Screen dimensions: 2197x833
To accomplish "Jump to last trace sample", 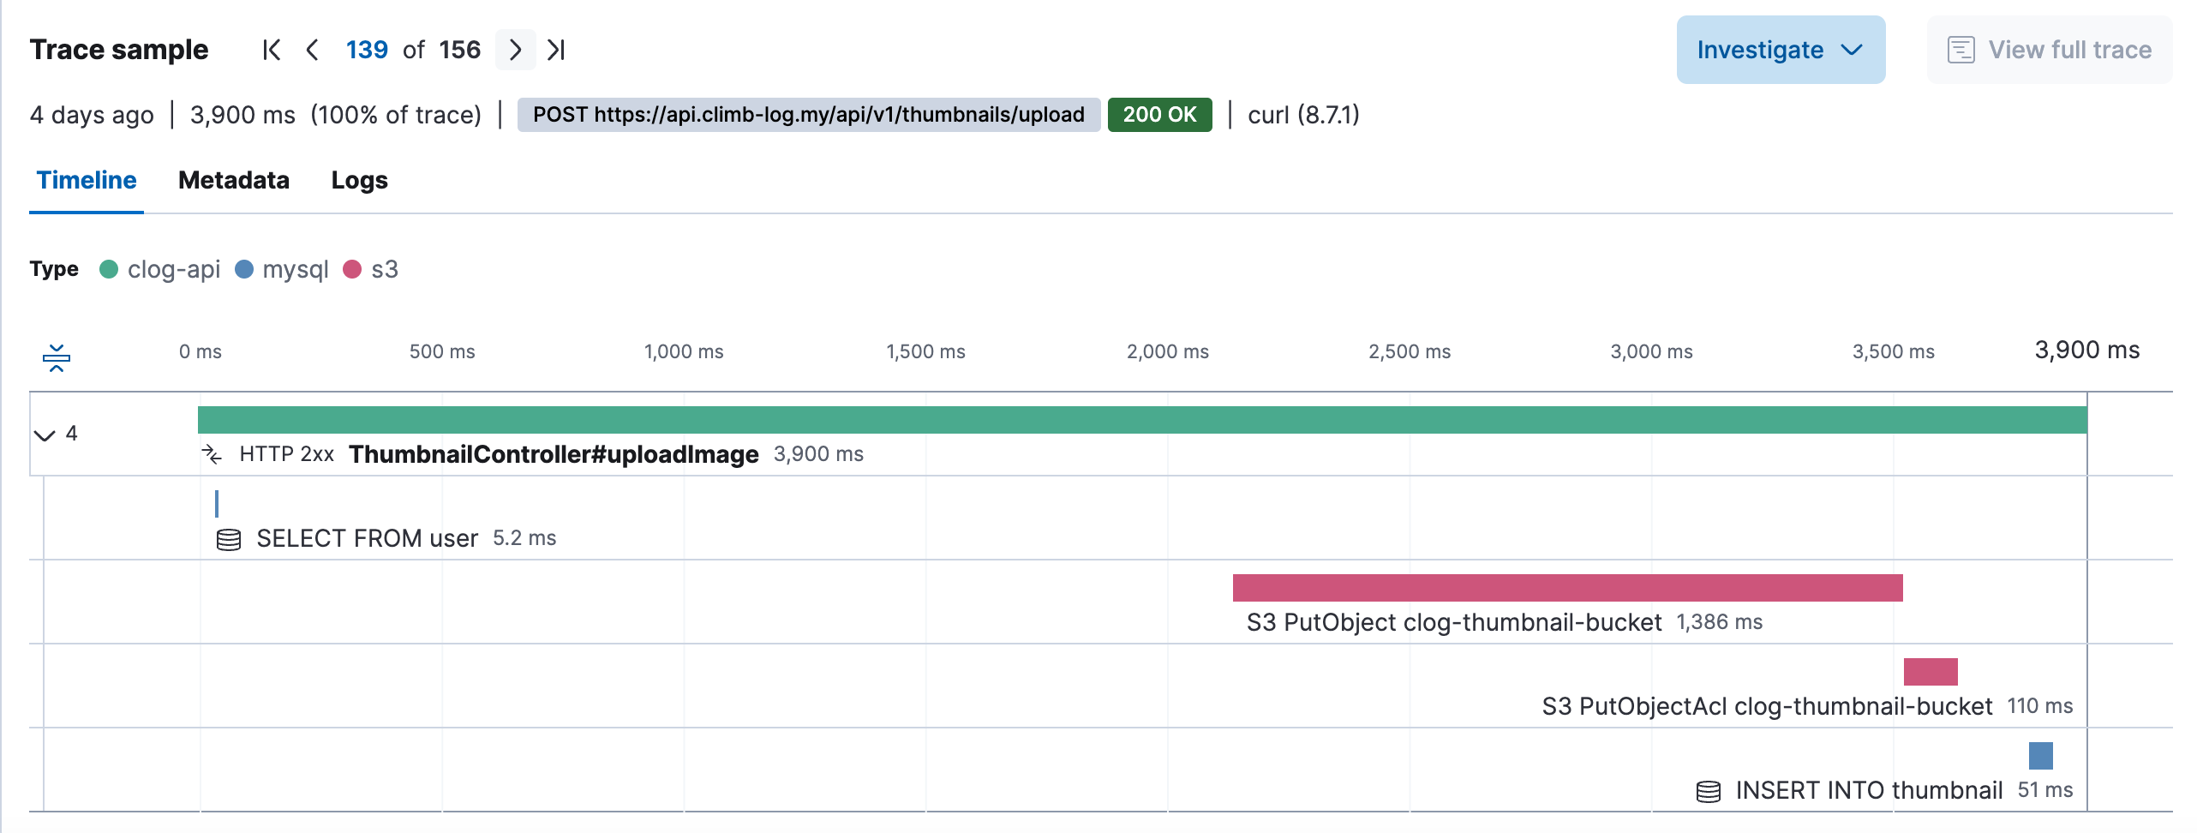I will [556, 50].
